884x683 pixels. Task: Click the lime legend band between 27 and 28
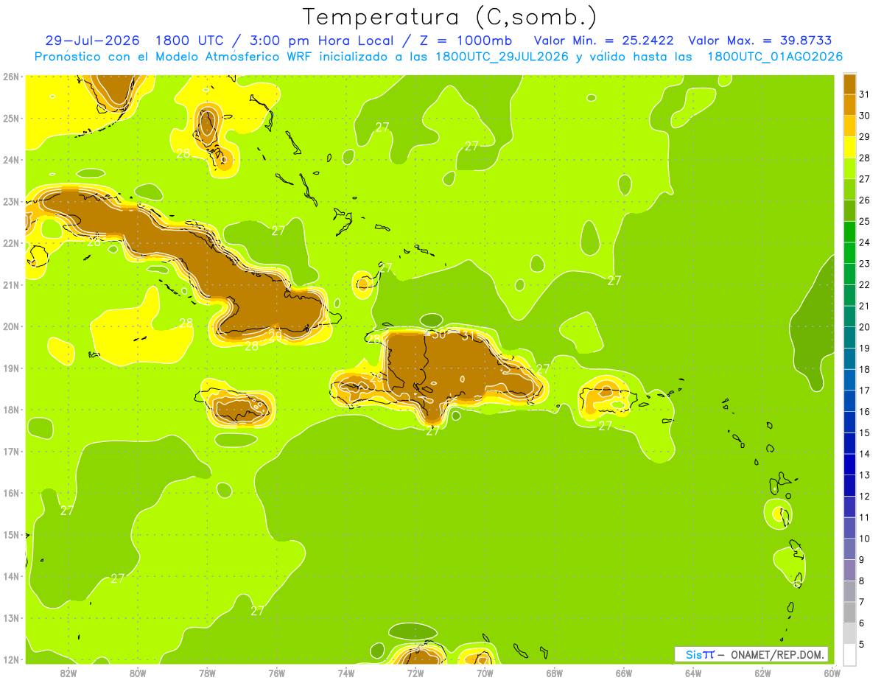(849, 168)
